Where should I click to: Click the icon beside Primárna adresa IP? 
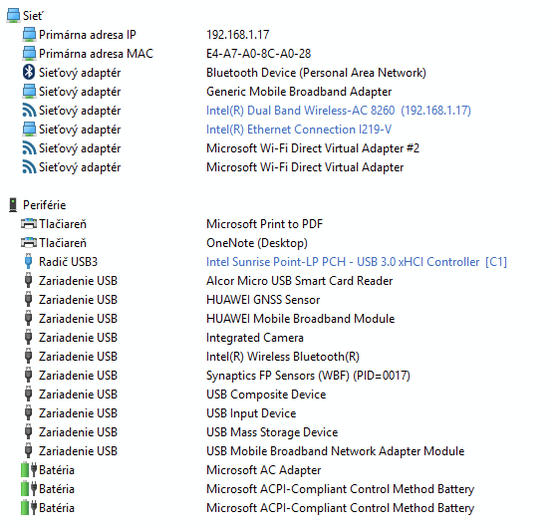coord(29,35)
